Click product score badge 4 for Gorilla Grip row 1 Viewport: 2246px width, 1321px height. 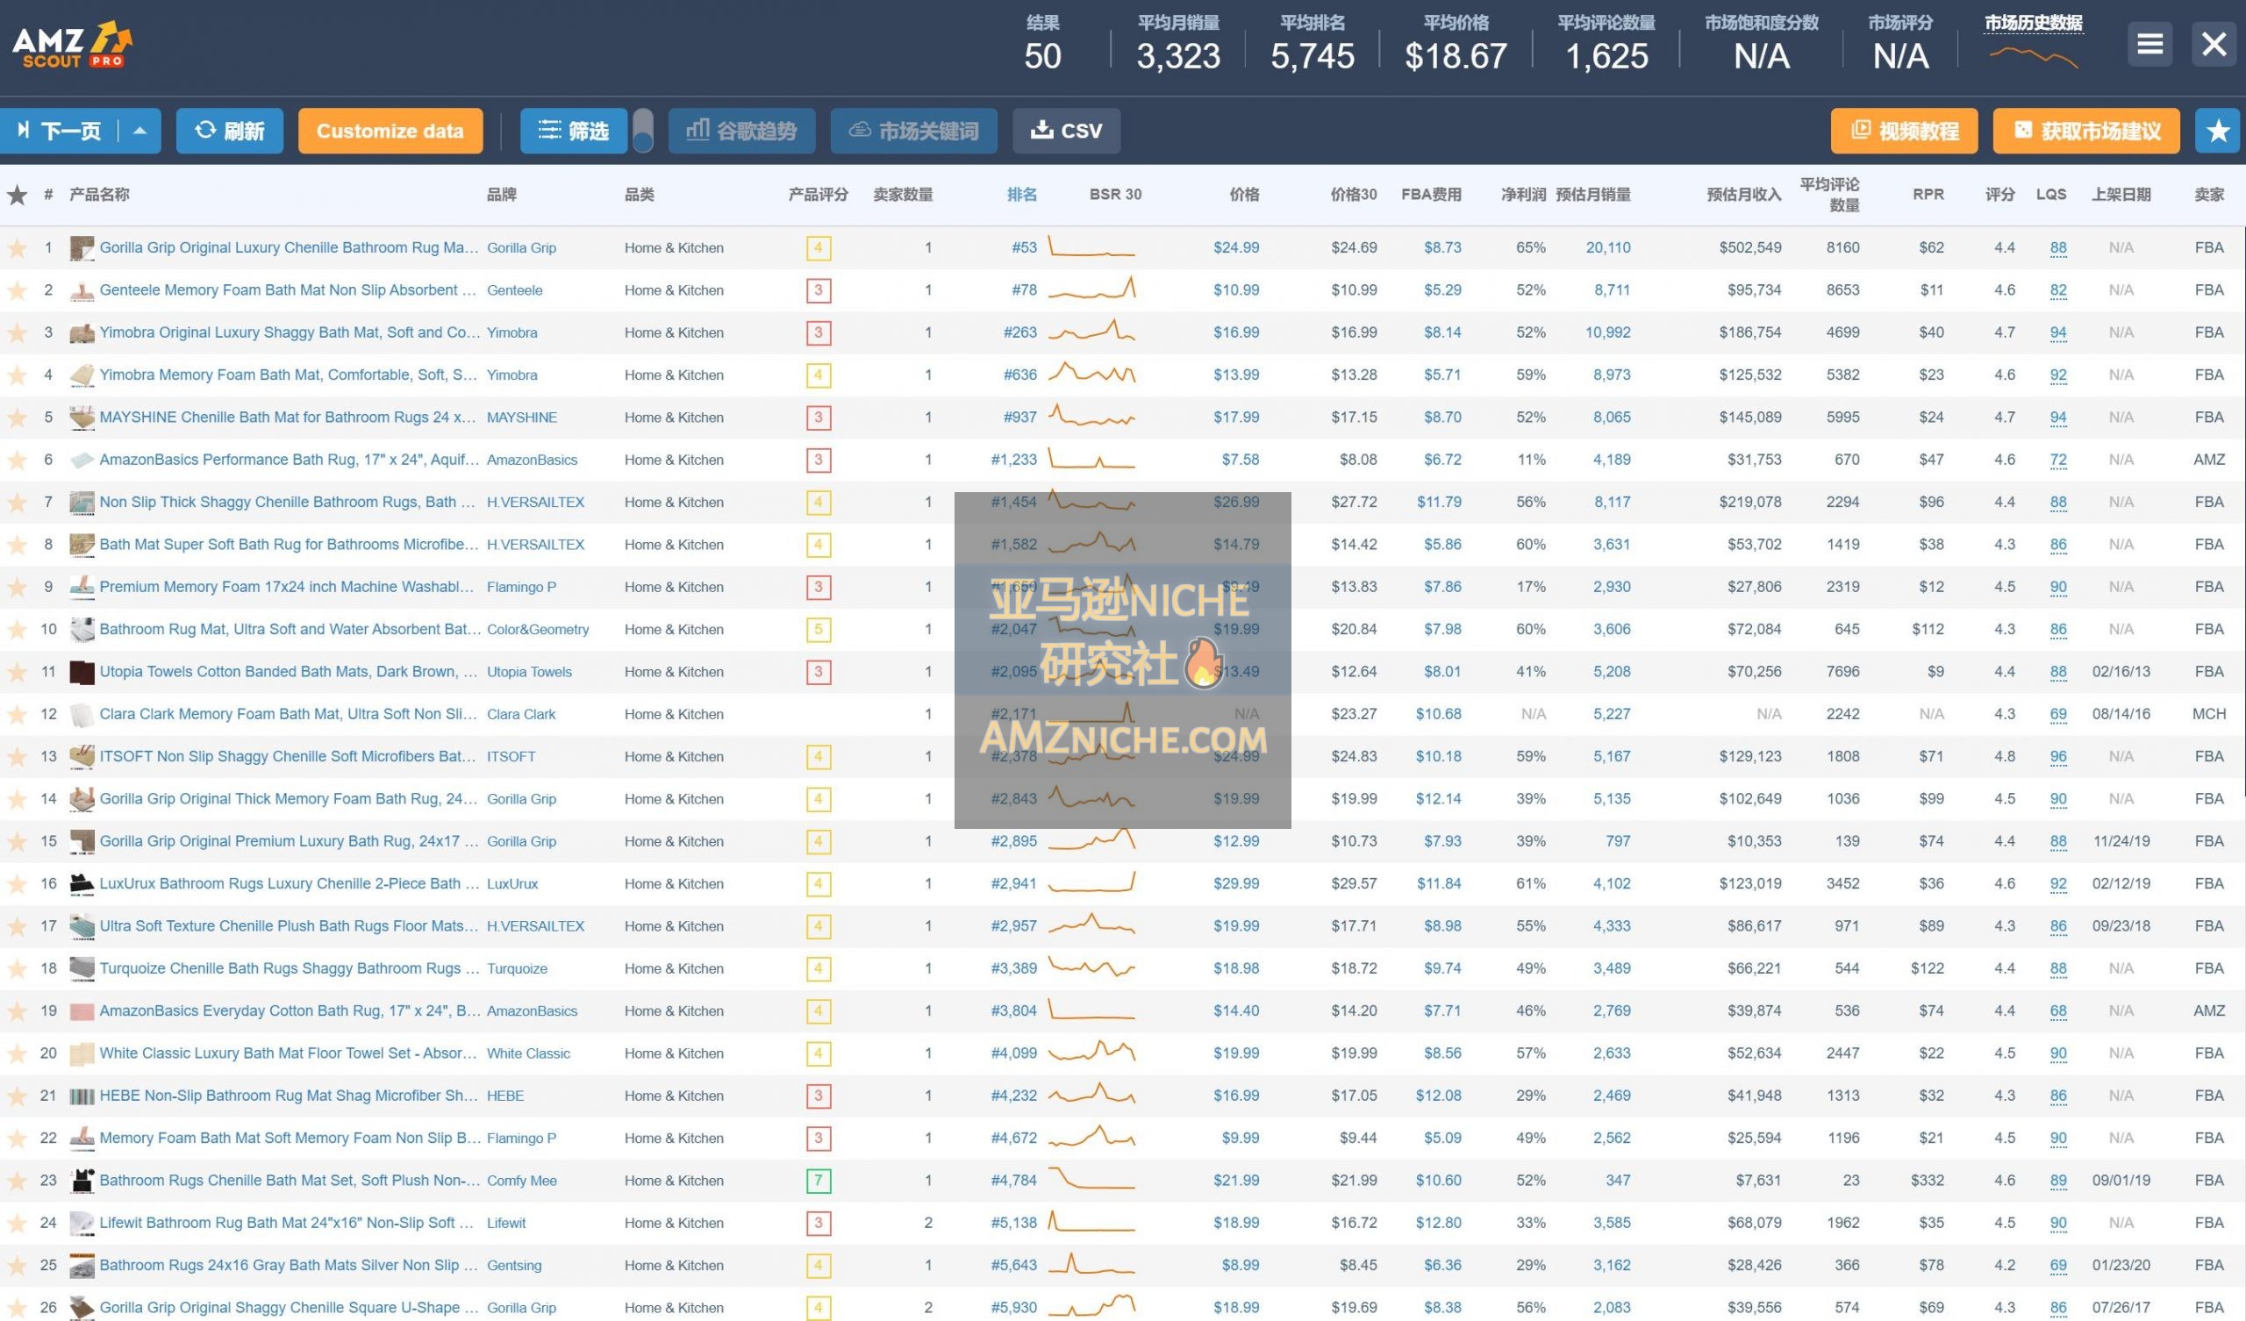click(x=819, y=249)
